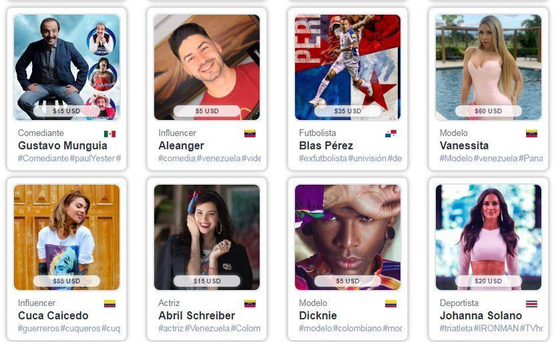Open the Abril Schreiber name link
Viewport: 554px width, 342px height.
197,315
